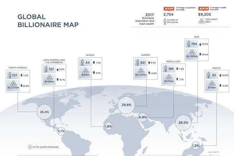This screenshot has width=234, height=156.
Task: Click the % legend circle icon
Action: click(x=30, y=147)
